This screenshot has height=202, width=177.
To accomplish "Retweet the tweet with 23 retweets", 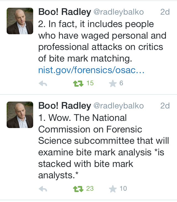I will click(78, 189).
